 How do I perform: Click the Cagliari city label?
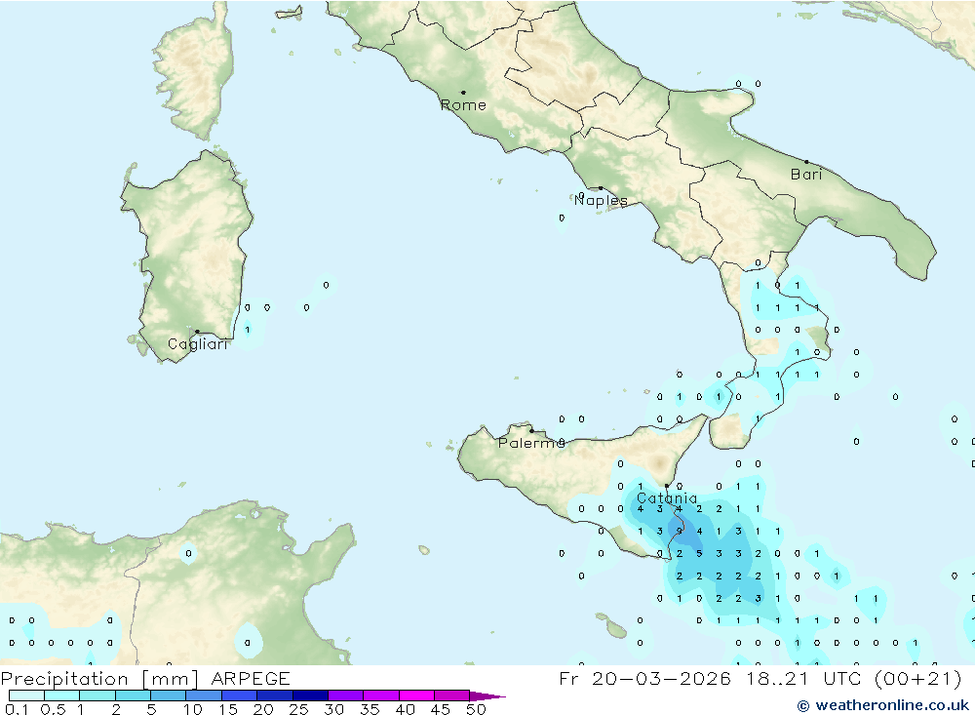click(x=198, y=344)
